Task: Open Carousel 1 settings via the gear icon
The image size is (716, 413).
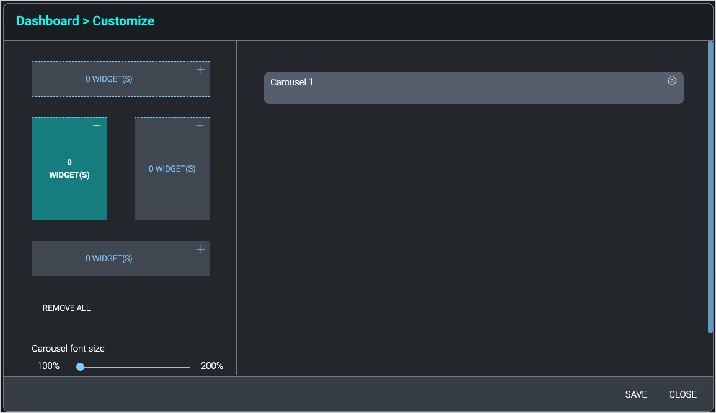Action: tap(672, 80)
